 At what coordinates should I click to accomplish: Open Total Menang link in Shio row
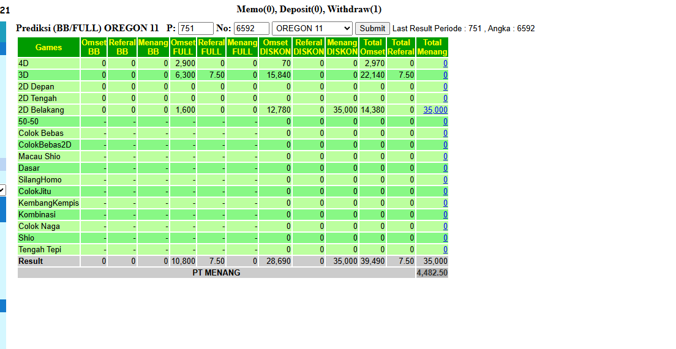pyautogui.click(x=445, y=238)
